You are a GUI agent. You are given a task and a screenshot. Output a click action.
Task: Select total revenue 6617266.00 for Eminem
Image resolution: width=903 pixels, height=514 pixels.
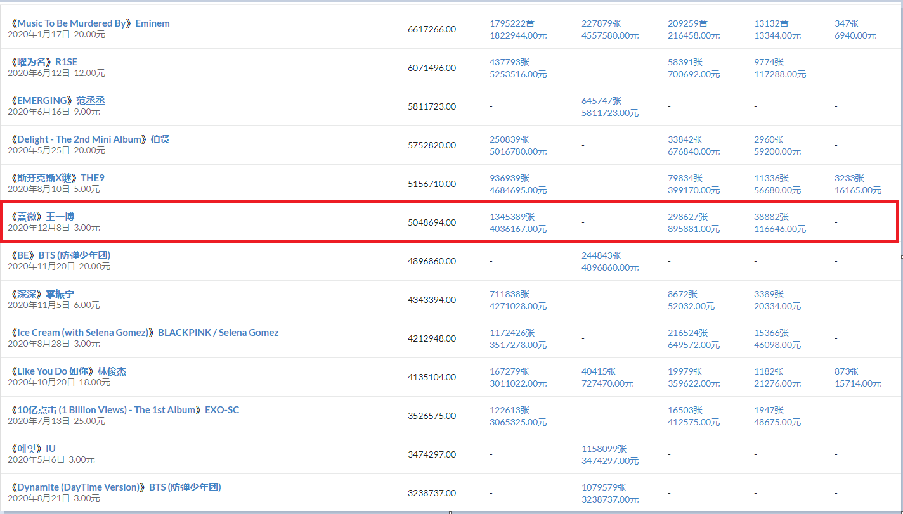tap(432, 30)
